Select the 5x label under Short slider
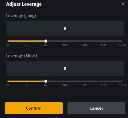 46,85
